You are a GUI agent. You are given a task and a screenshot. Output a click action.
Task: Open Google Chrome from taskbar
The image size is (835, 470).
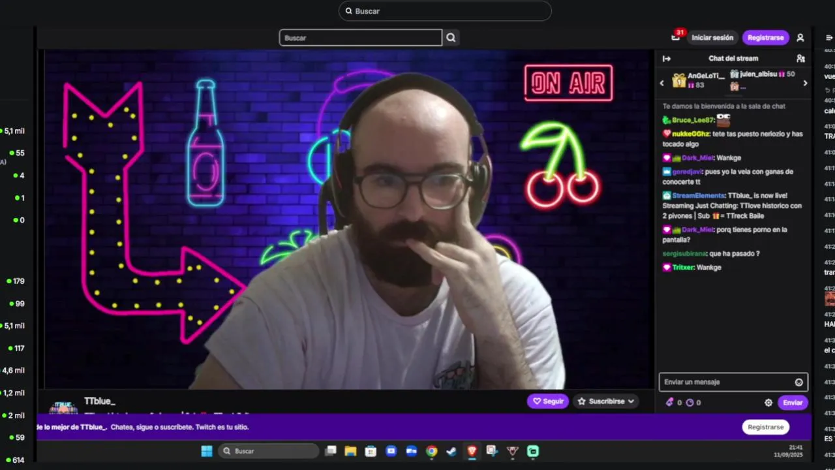pos(431,451)
